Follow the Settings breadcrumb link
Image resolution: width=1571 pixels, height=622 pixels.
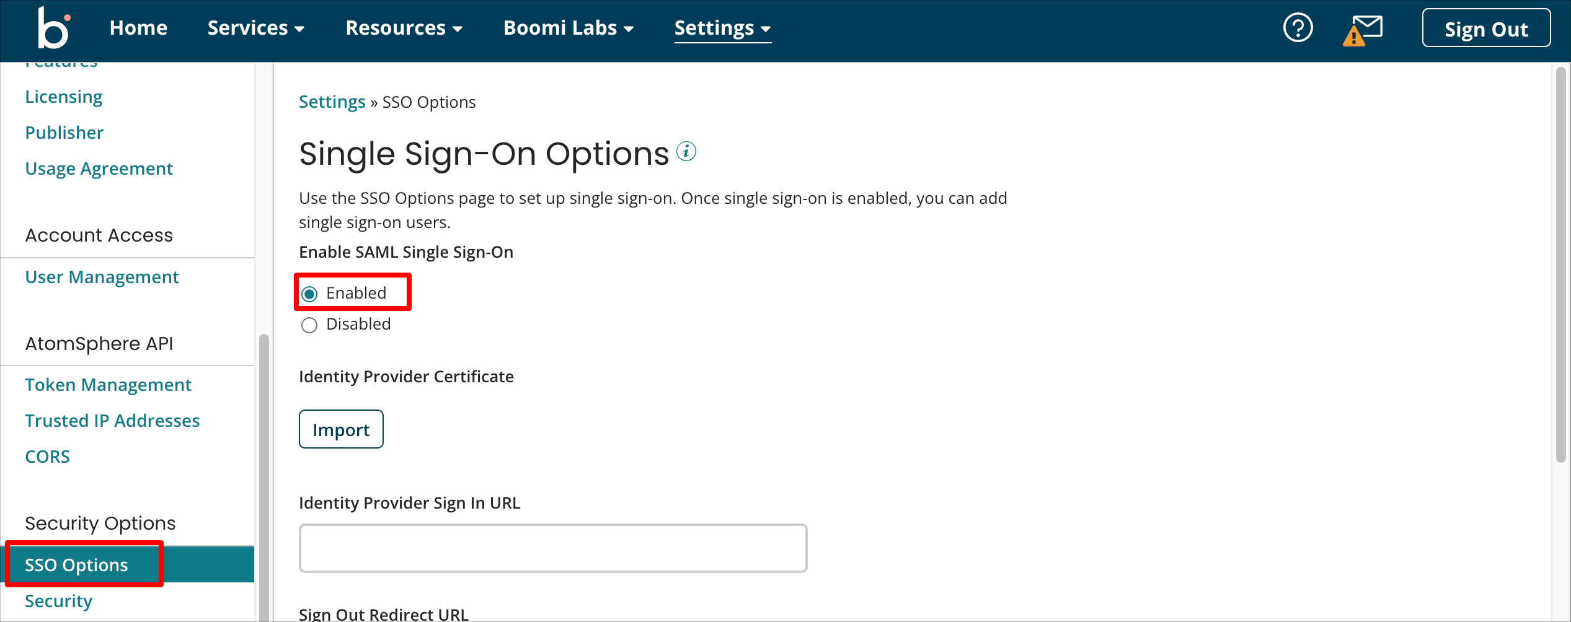[332, 102]
